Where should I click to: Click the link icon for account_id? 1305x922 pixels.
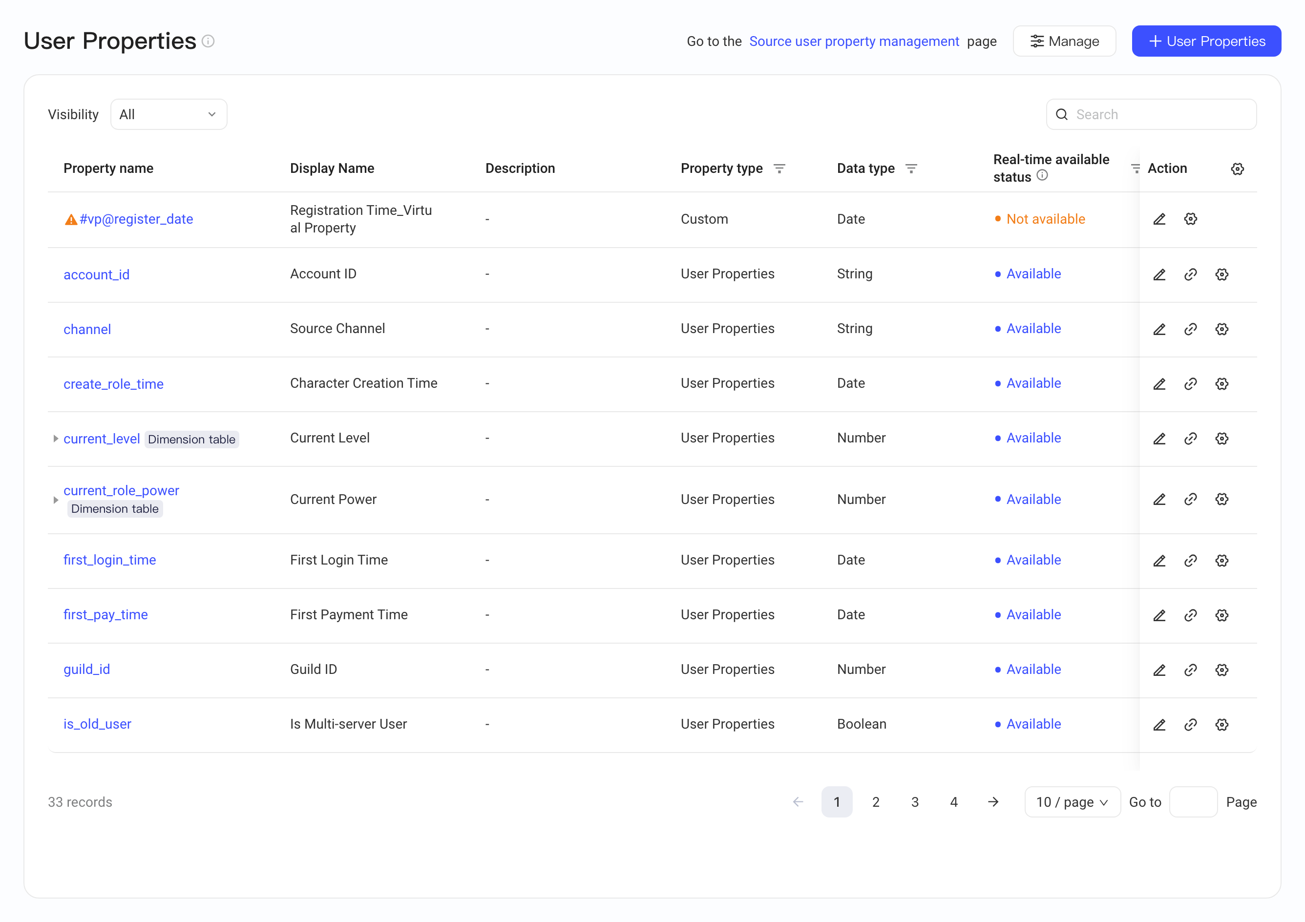[1191, 274]
